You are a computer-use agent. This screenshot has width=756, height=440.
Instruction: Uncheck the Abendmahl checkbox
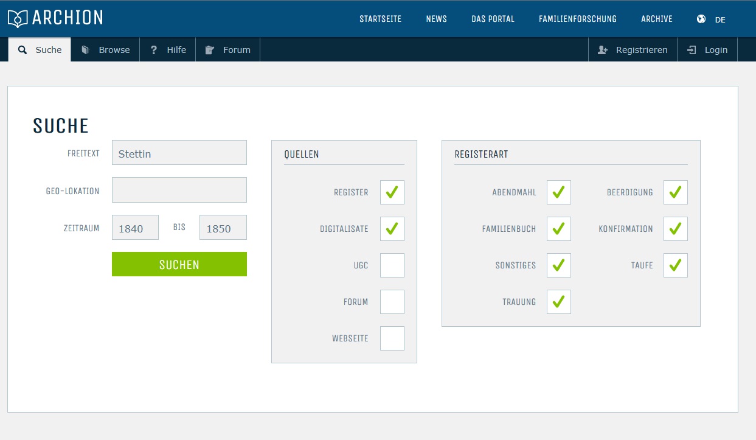[x=559, y=192]
